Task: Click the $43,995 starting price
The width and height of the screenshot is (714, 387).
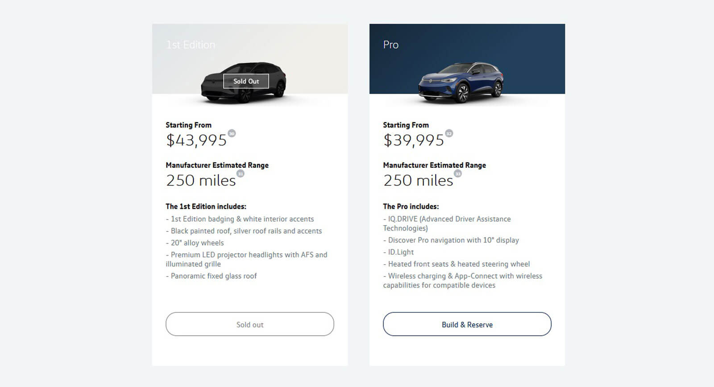Action: click(196, 140)
